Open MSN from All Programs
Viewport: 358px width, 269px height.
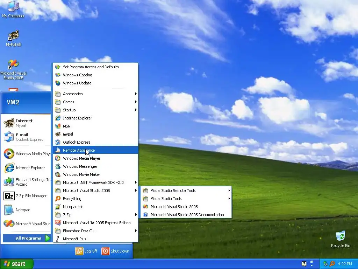[95, 126]
